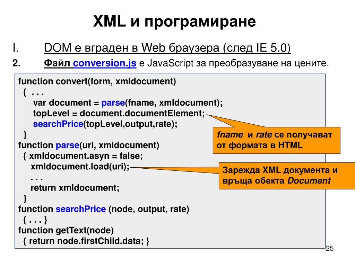The width and height of the screenshot is (355, 266).
Task: Open the conversion.js hyperlink
Action: pos(105,63)
